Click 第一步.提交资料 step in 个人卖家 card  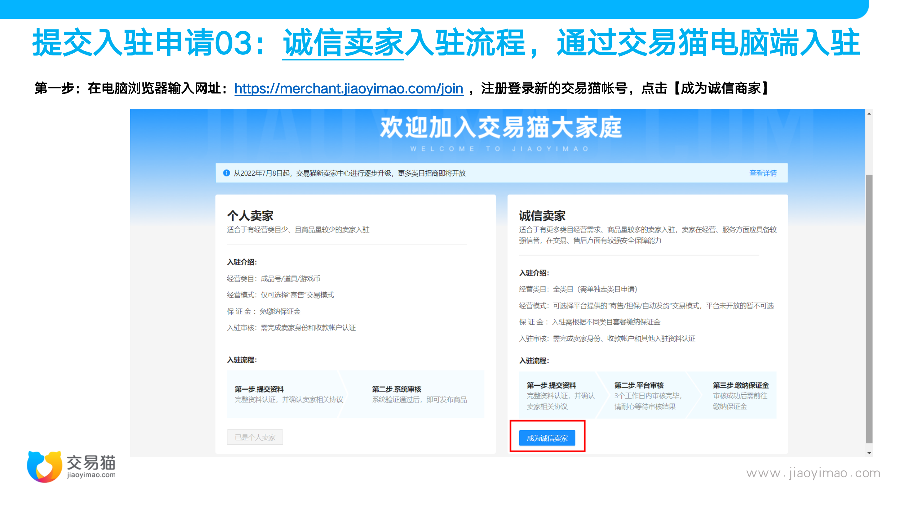point(259,389)
